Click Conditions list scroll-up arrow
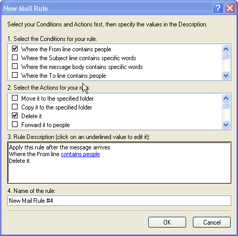 [x=226, y=49]
